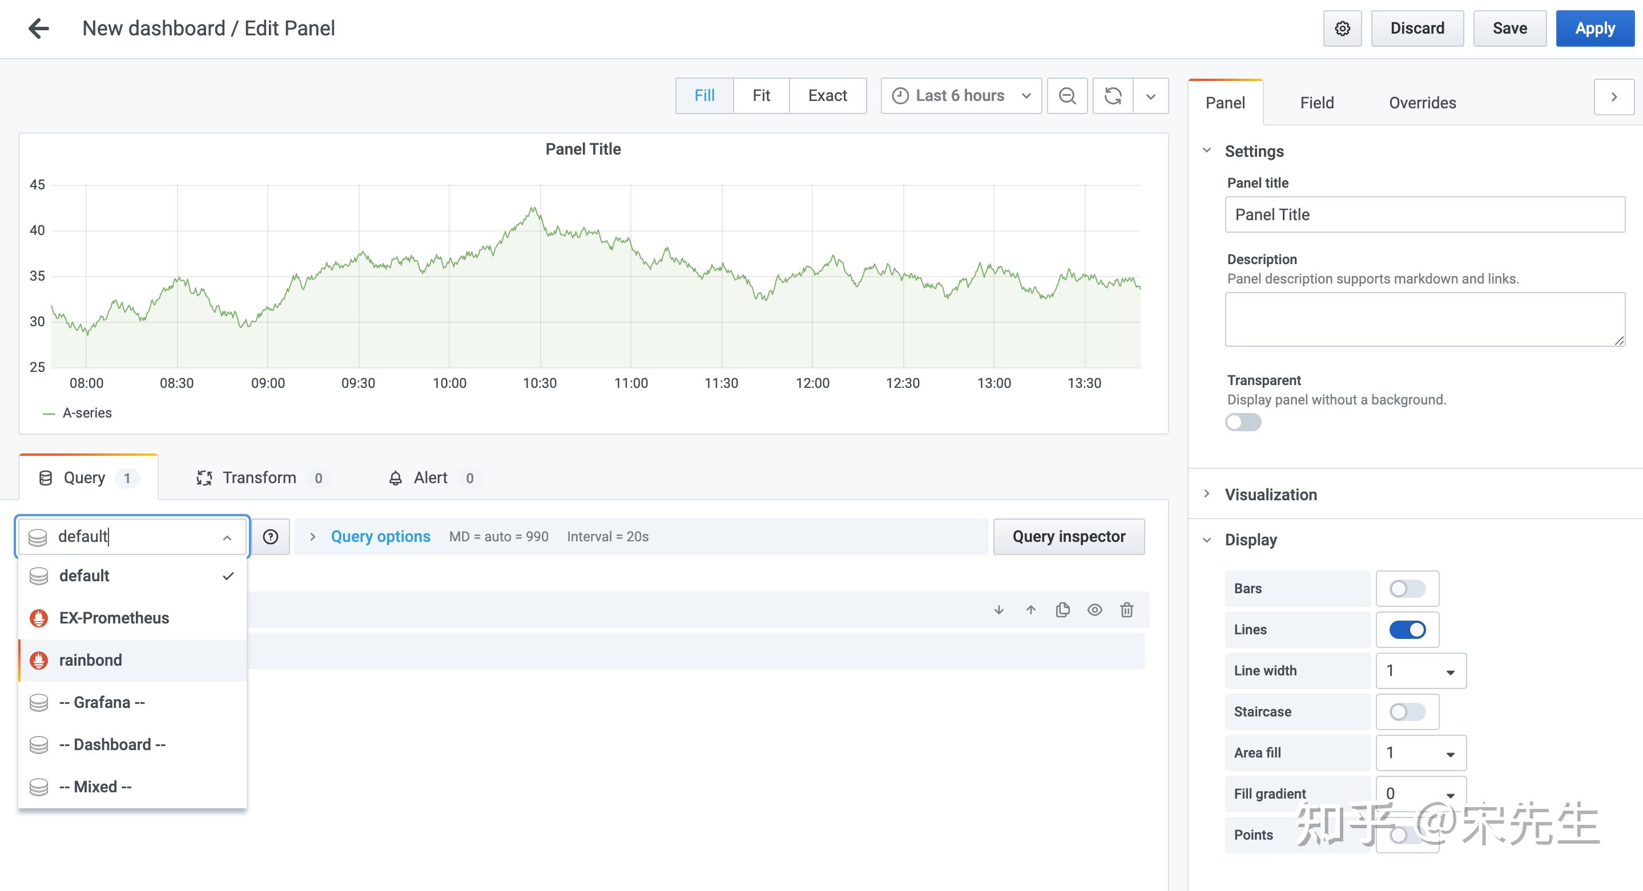Move the query down with the arrow icon

(998, 609)
